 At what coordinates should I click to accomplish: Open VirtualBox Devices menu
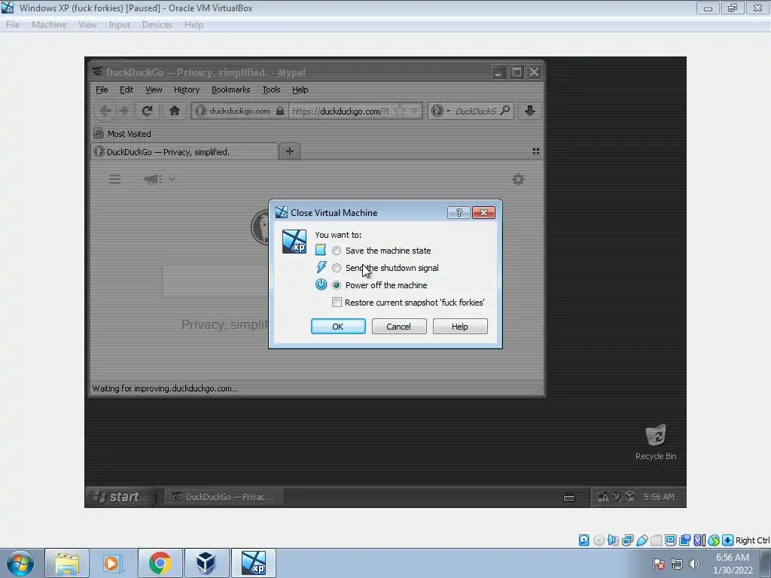pos(157,25)
